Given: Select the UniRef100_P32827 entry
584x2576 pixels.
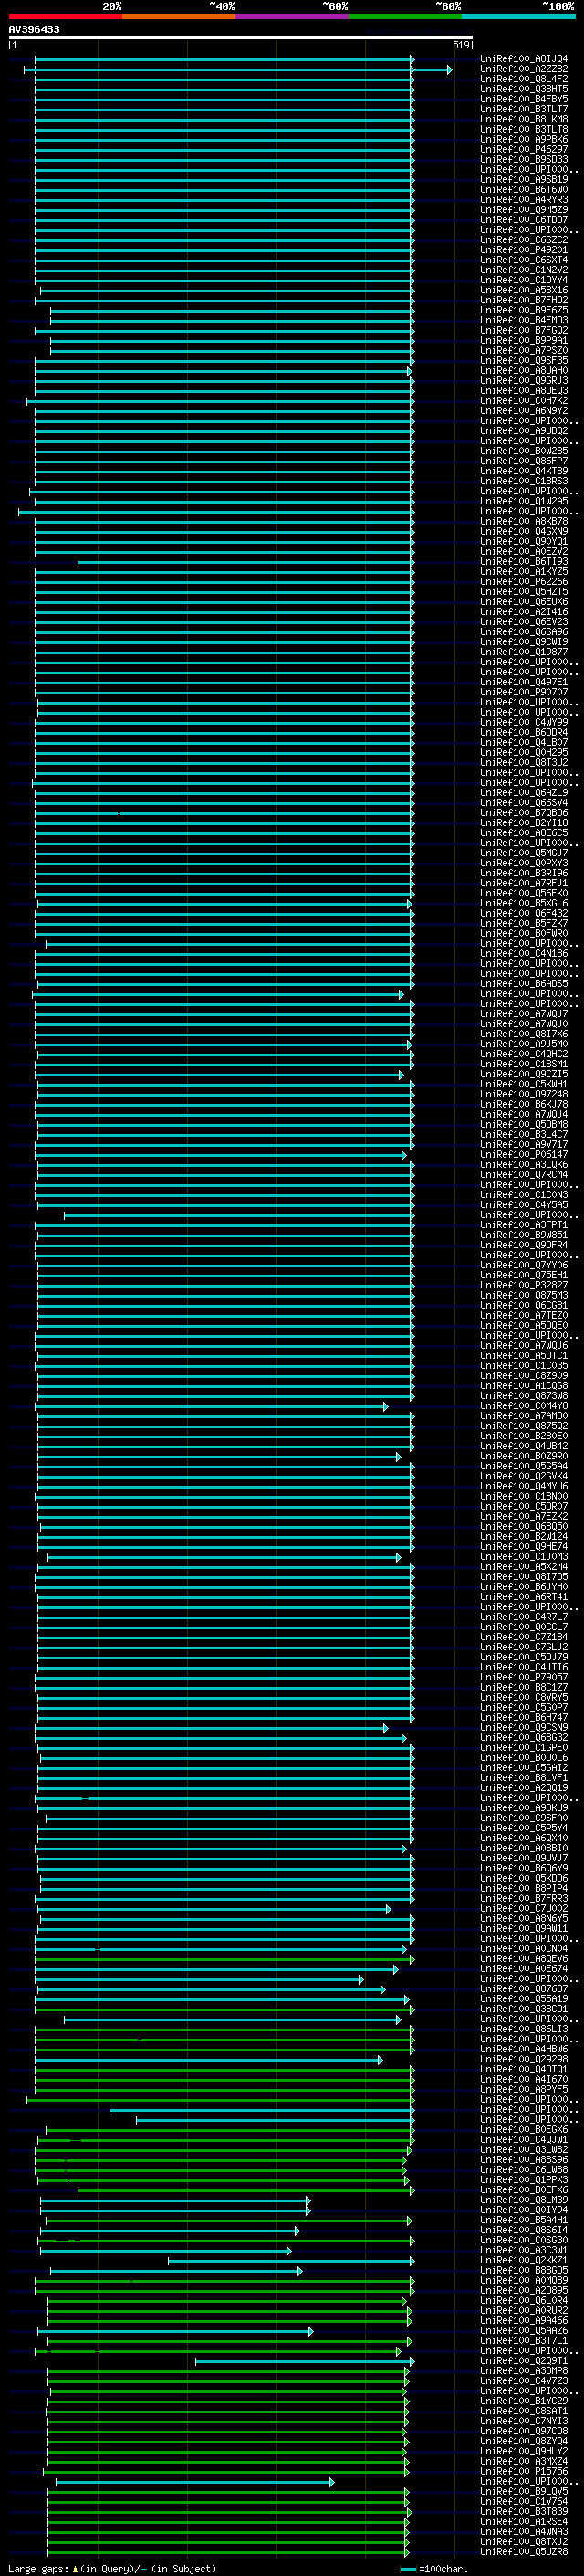Looking at the screenshot, I should pyautogui.click(x=524, y=1285).
